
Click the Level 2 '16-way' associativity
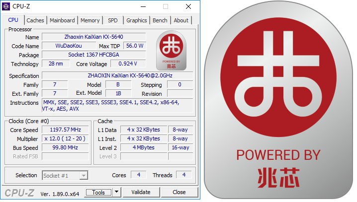tap(180, 147)
